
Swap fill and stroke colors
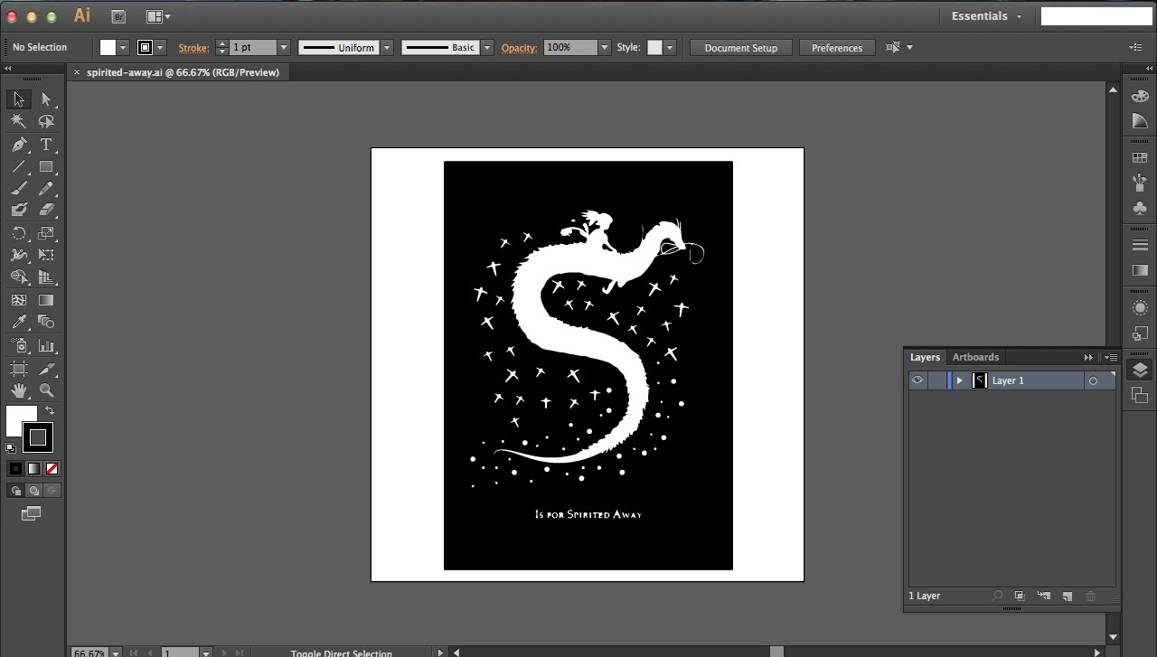[50, 410]
